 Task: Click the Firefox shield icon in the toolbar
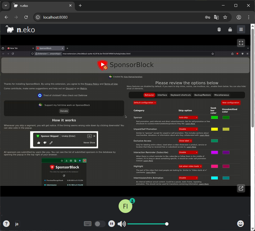(x=242, y=54)
